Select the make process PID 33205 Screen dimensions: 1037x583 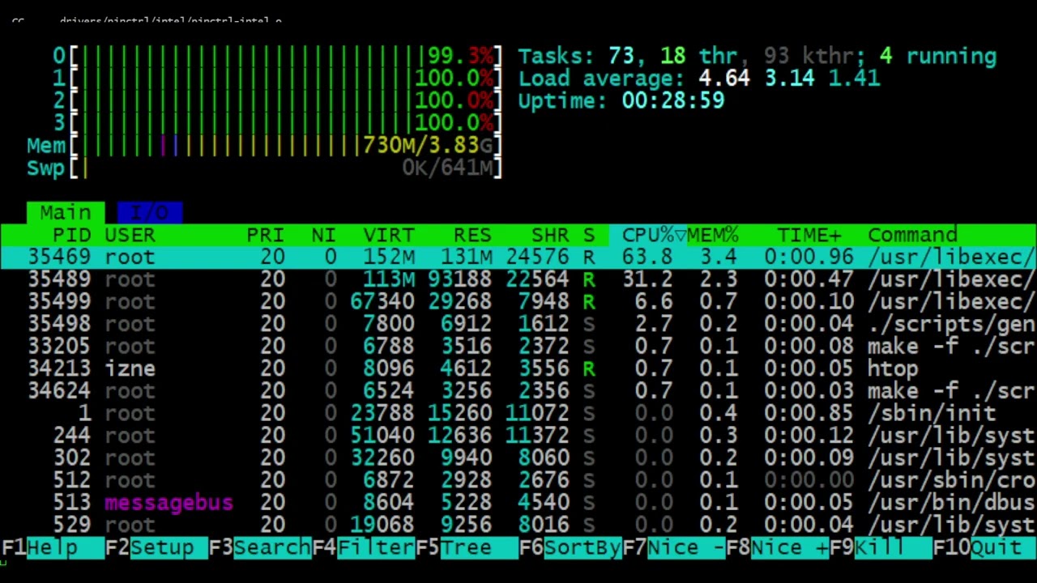coord(518,347)
